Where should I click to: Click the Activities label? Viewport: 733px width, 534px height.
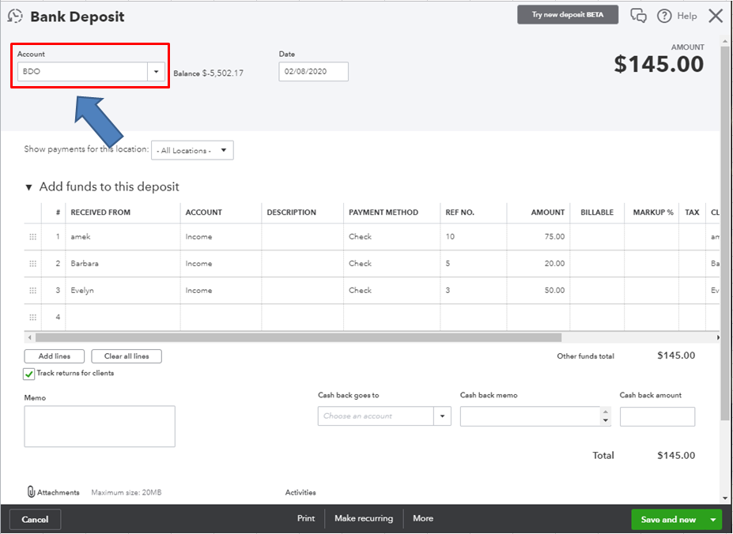tap(300, 492)
